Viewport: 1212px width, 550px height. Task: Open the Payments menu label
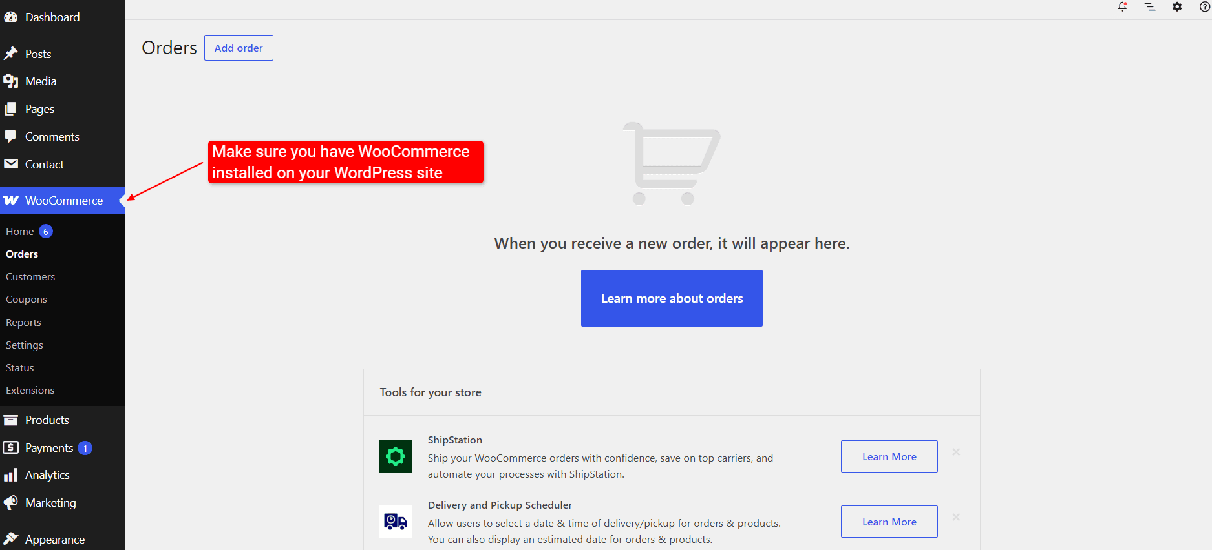pyautogui.click(x=49, y=448)
